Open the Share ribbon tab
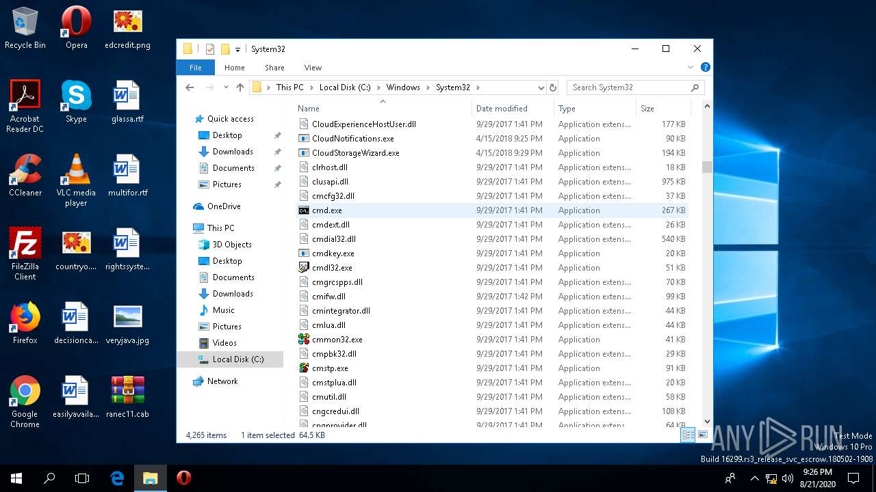 (x=274, y=68)
